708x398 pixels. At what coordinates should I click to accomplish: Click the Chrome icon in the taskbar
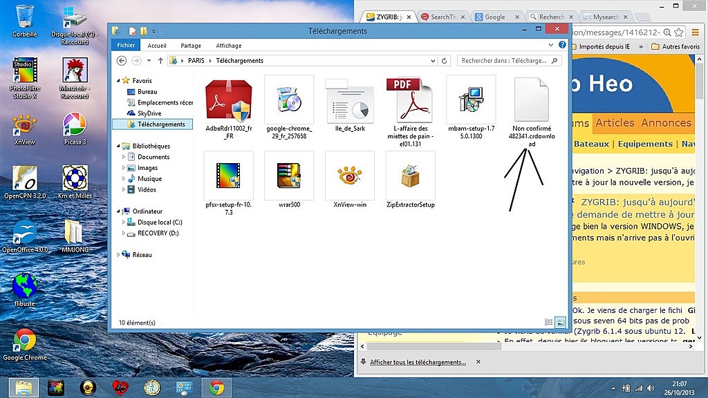216,387
